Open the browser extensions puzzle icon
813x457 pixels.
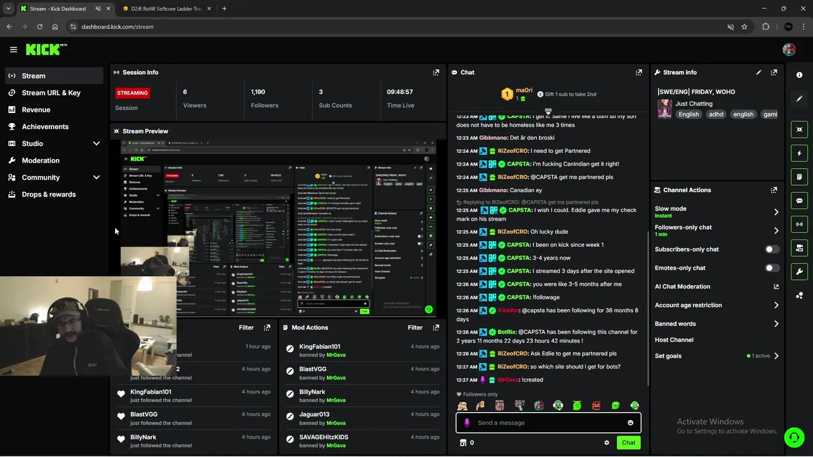[765, 27]
